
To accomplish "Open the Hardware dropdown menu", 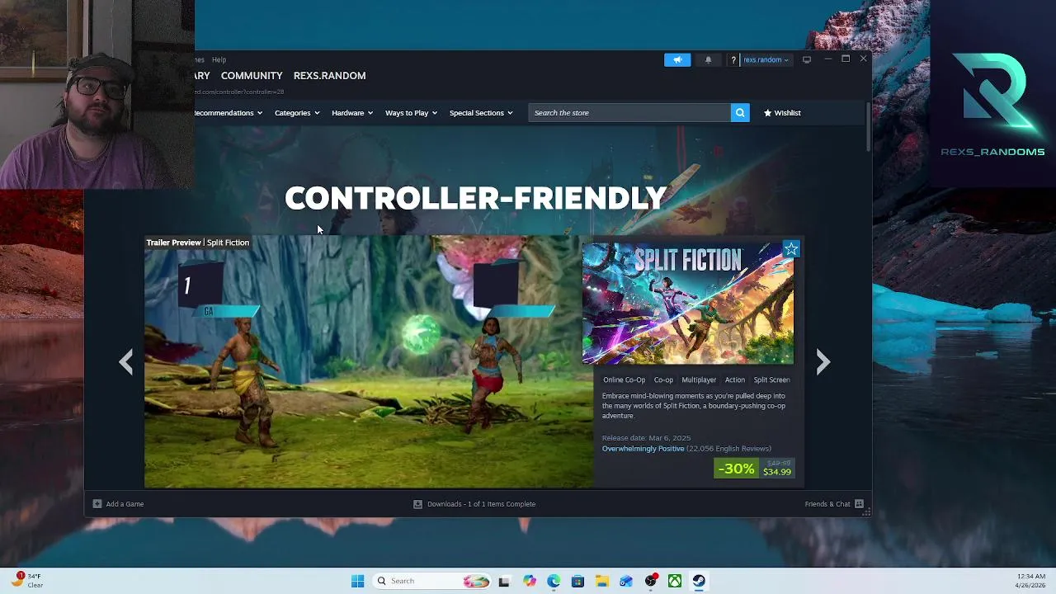I will 352,113.
